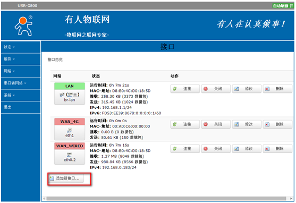Click the LAN IPv4 address 192.168.1.1/24

pyautogui.click(x=117, y=108)
